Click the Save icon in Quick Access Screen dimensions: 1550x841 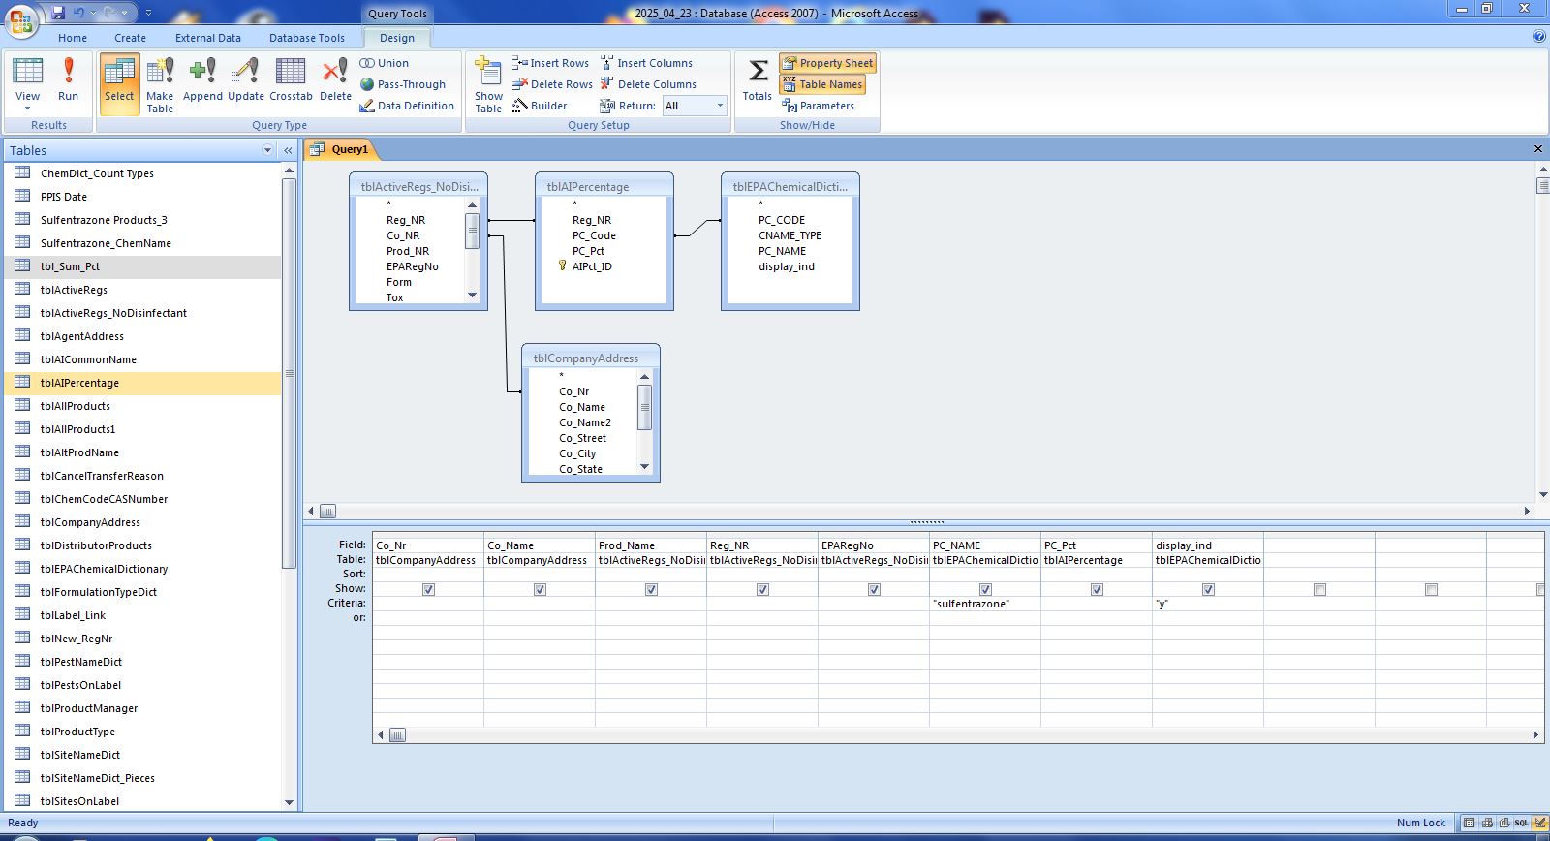point(58,13)
